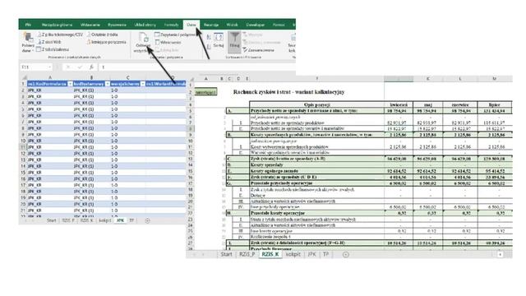Select the 'czerwiec' column header cell

pos(460,104)
